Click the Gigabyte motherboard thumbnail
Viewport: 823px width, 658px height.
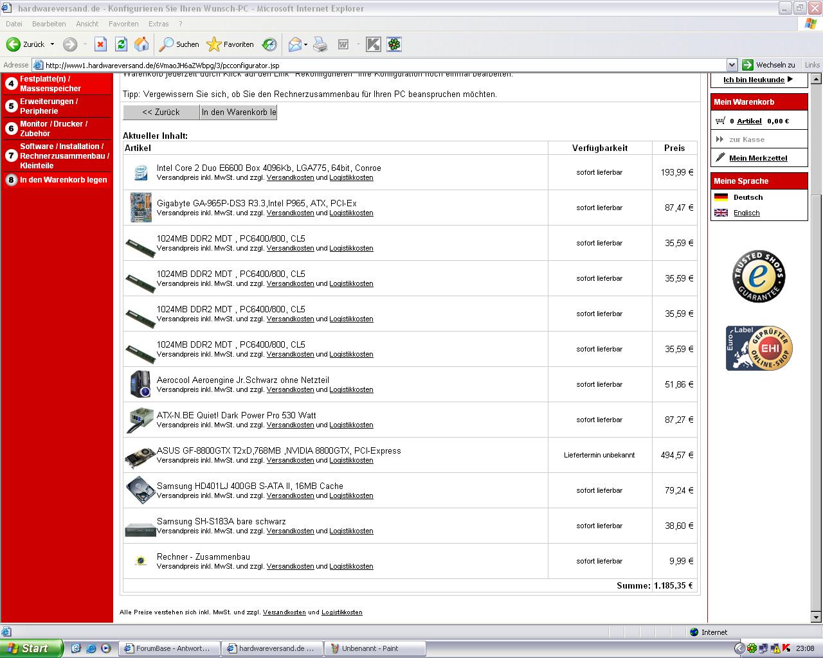pyautogui.click(x=140, y=208)
